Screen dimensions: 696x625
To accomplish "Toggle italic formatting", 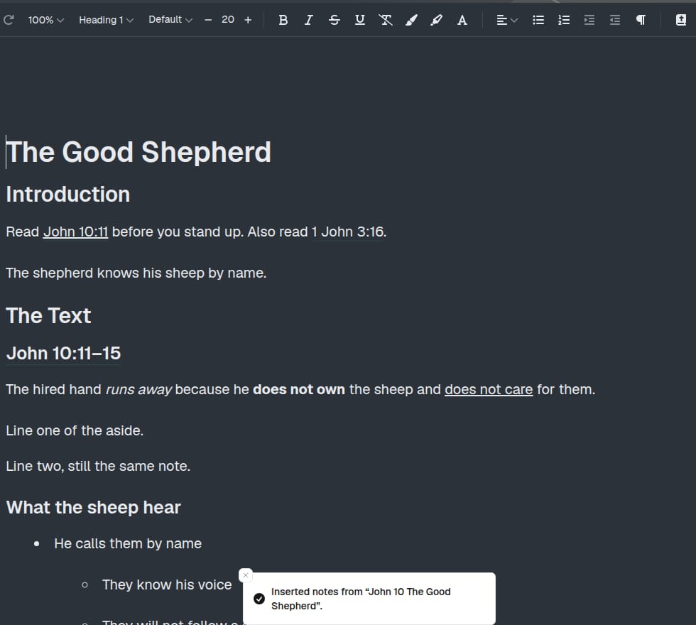I will point(308,20).
